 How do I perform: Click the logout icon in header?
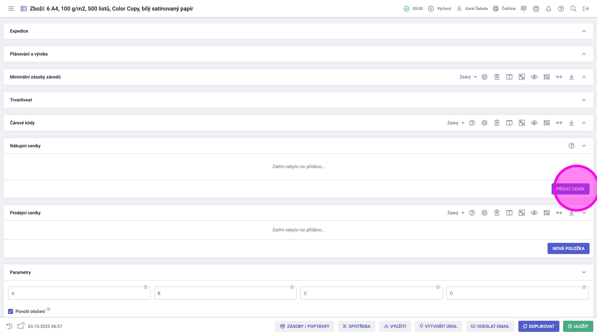point(586,9)
